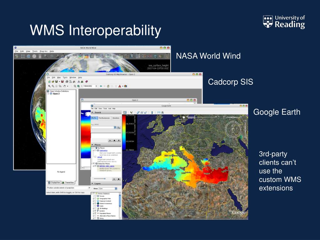Expand the 3D Buildings layer node
The height and width of the screenshot is (240, 320).
click(x=93, y=208)
